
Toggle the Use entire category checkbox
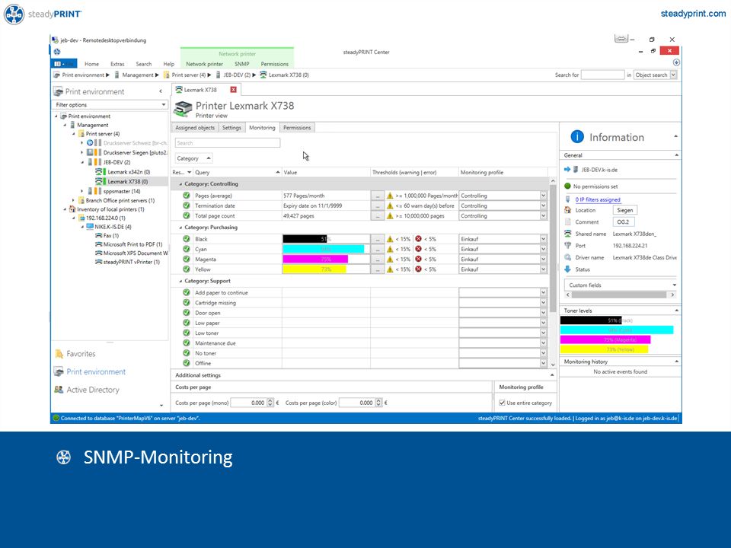click(x=502, y=403)
